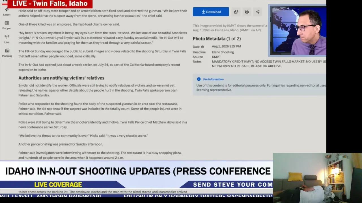Screen dimensions: 362x203
Task: Click the paragraph One of those killed was an employee
Action: tap(69, 24)
